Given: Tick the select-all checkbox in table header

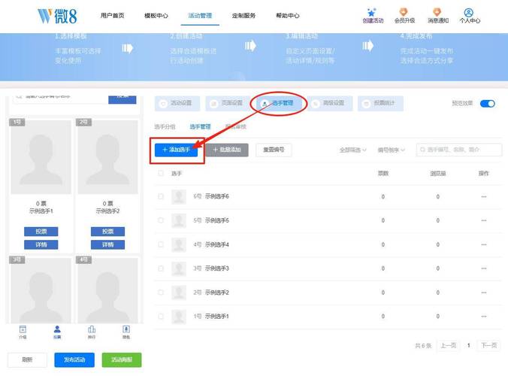Looking at the screenshot, I should coord(161,173).
